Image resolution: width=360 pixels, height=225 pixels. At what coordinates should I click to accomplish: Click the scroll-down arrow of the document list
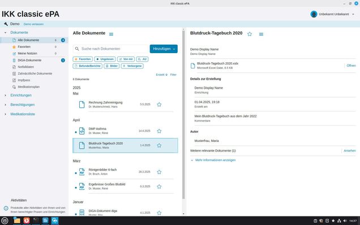coord(183,214)
